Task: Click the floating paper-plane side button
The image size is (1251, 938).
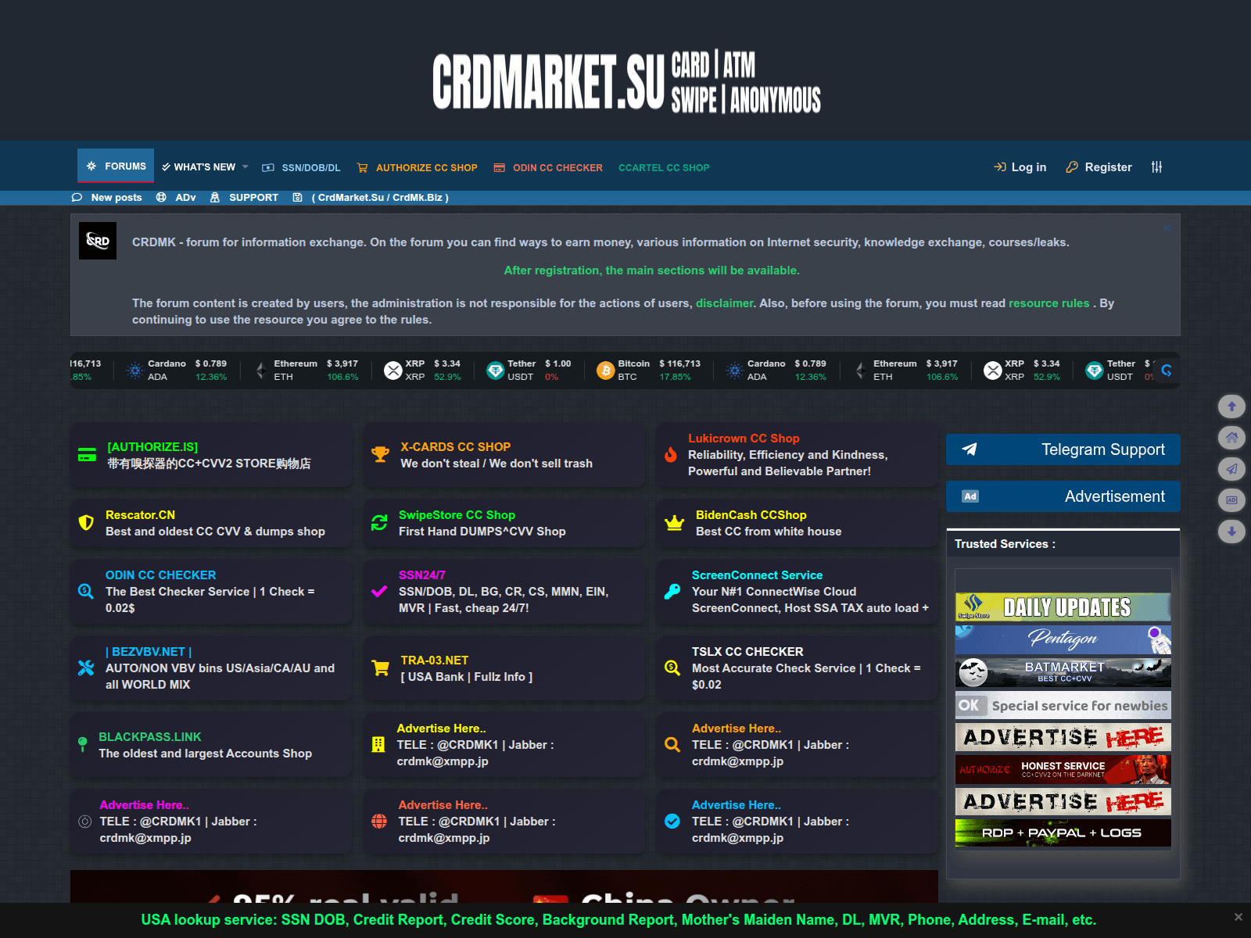Action: 1231,469
